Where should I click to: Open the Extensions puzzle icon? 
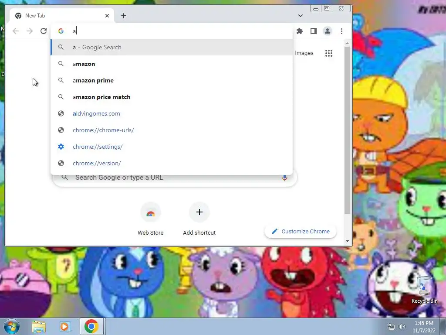point(300,31)
